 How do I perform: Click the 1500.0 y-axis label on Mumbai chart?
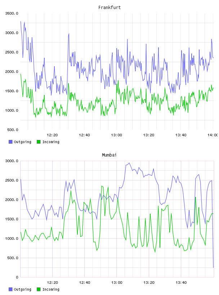point(12,219)
